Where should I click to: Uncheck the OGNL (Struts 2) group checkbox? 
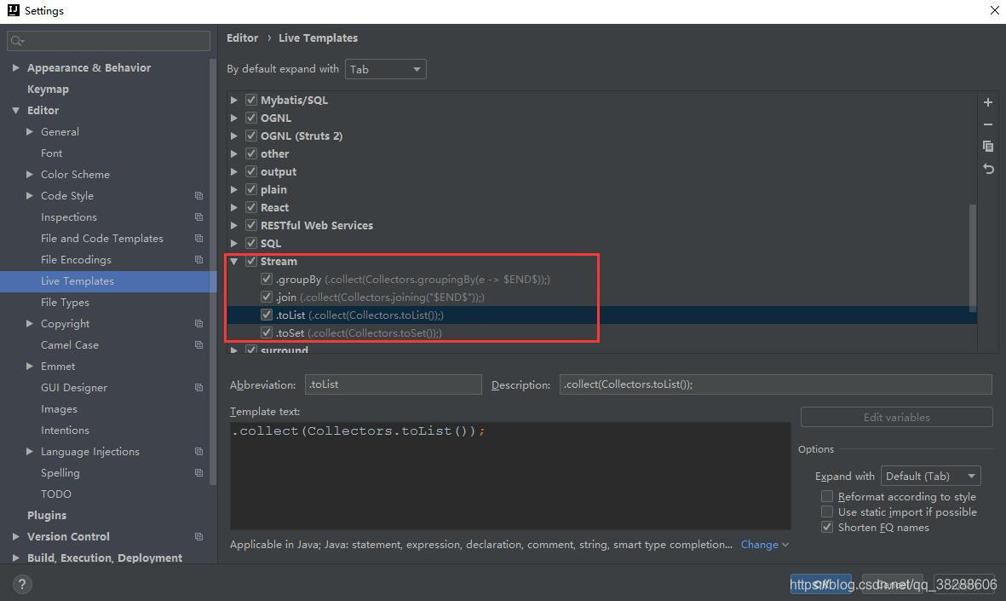tap(251, 136)
